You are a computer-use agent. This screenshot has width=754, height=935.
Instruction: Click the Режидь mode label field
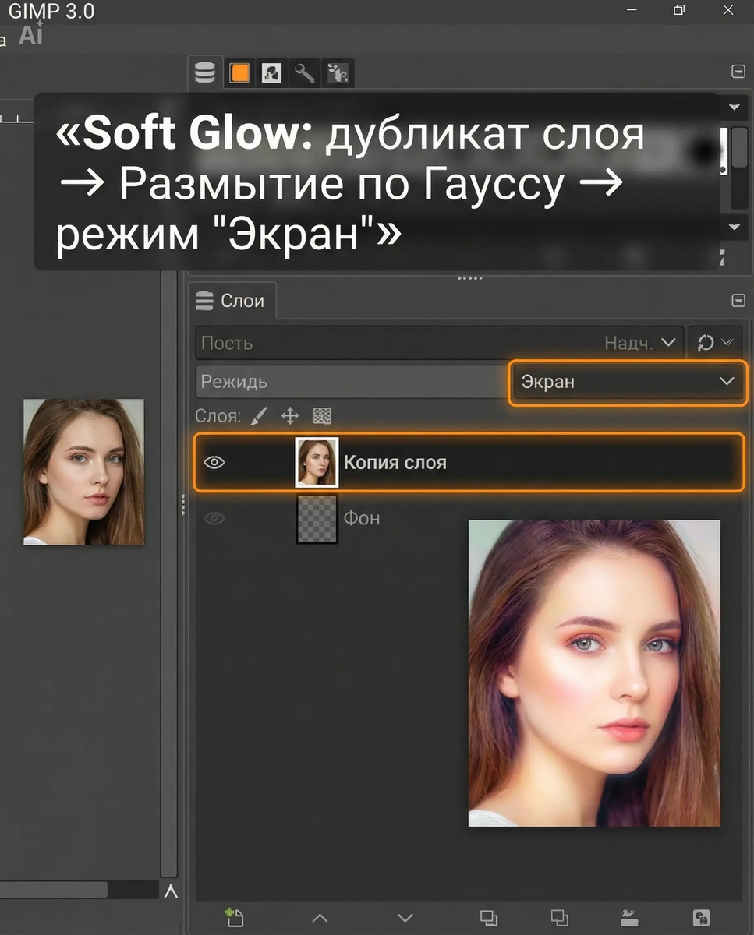click(x=352, y=382)
